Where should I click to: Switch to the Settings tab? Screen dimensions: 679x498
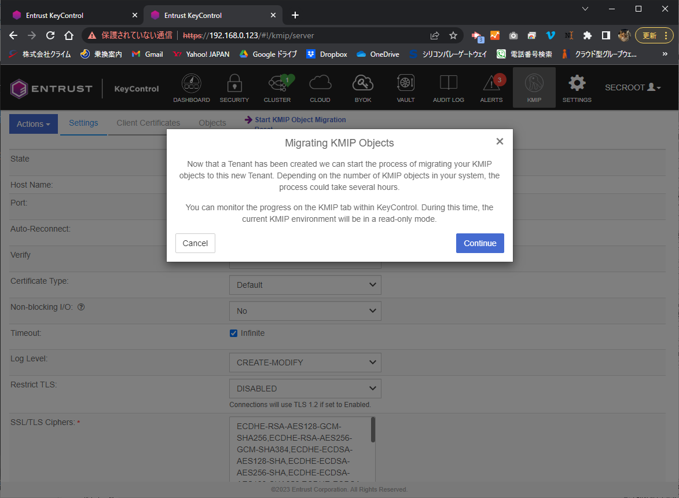83,123
